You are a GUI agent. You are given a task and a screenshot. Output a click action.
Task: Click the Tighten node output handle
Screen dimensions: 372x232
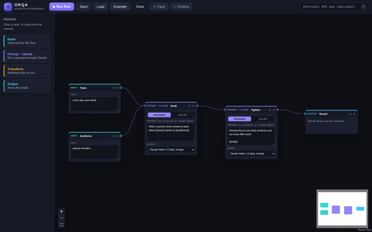pyautogui.click(x=278, y=110)
